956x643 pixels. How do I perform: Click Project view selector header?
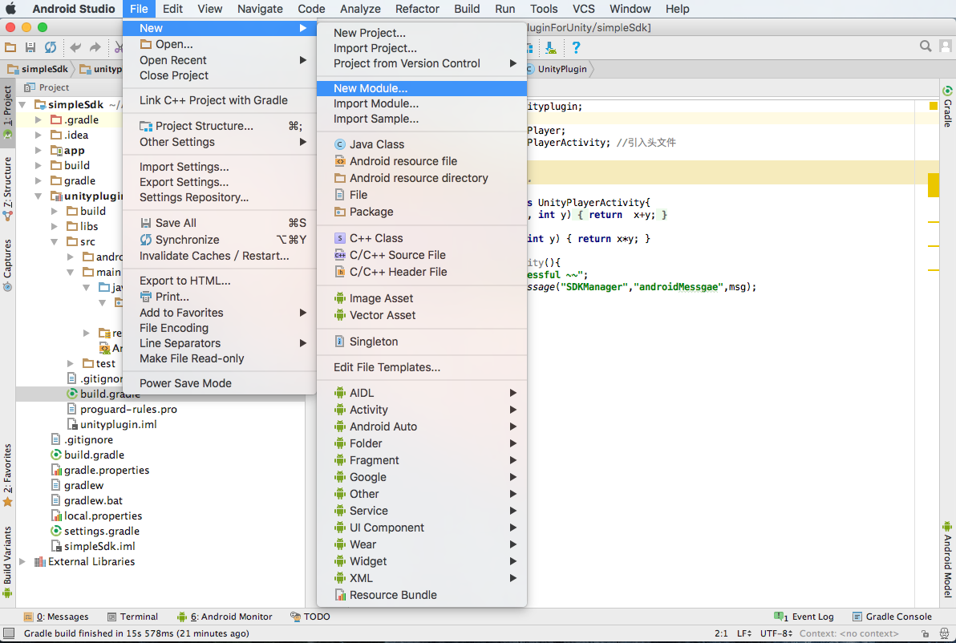coord(47,87)
